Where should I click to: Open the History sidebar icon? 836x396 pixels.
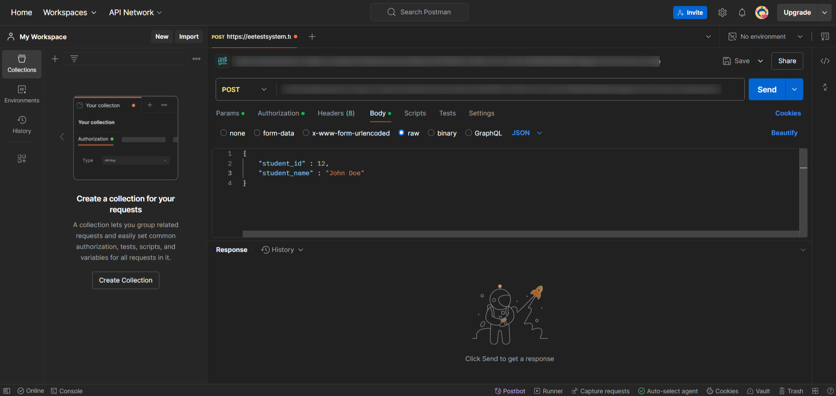(x=22, y=125)
